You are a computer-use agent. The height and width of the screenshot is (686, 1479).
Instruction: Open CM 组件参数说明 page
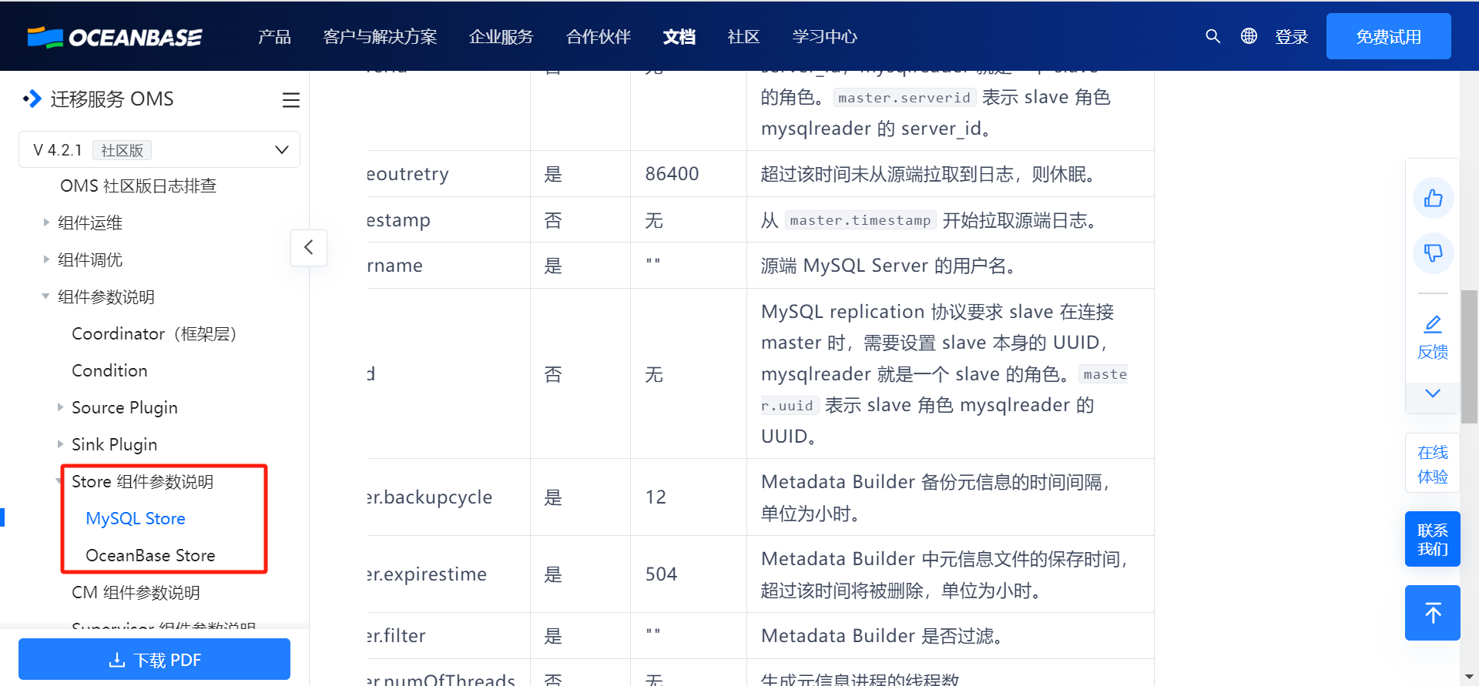136,592
